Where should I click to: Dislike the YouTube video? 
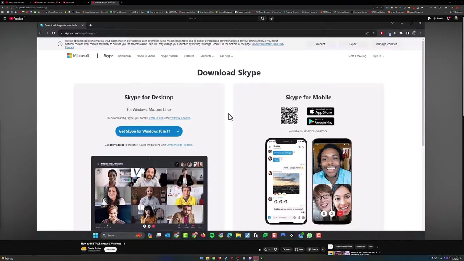coord(275,249)
